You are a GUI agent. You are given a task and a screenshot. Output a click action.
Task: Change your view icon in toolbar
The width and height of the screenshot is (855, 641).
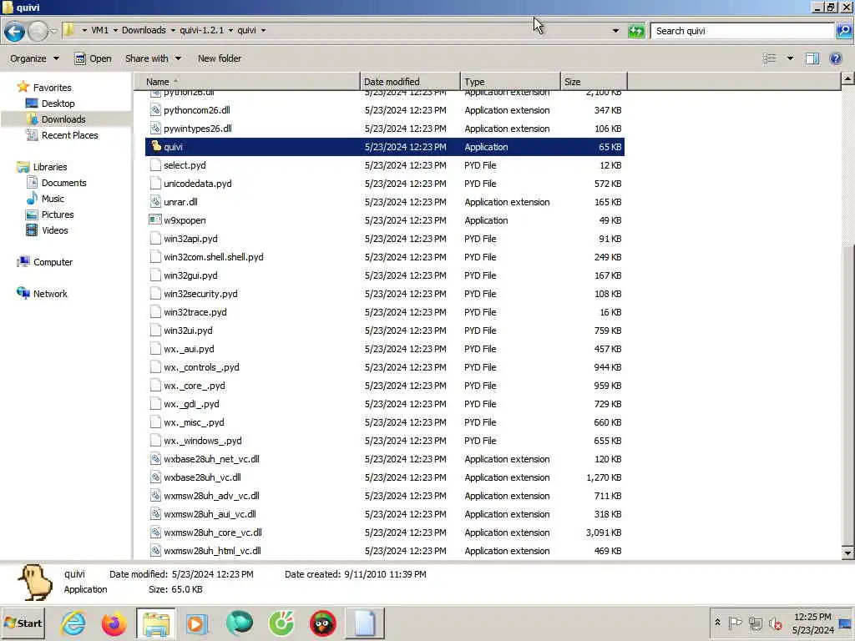[x=769, y=58]
